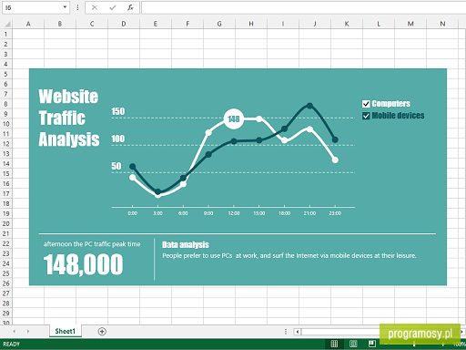Screen dimensions: 466x350
Task: Uncheck the Mobile devices checkbox
Action: click(366, 116)
